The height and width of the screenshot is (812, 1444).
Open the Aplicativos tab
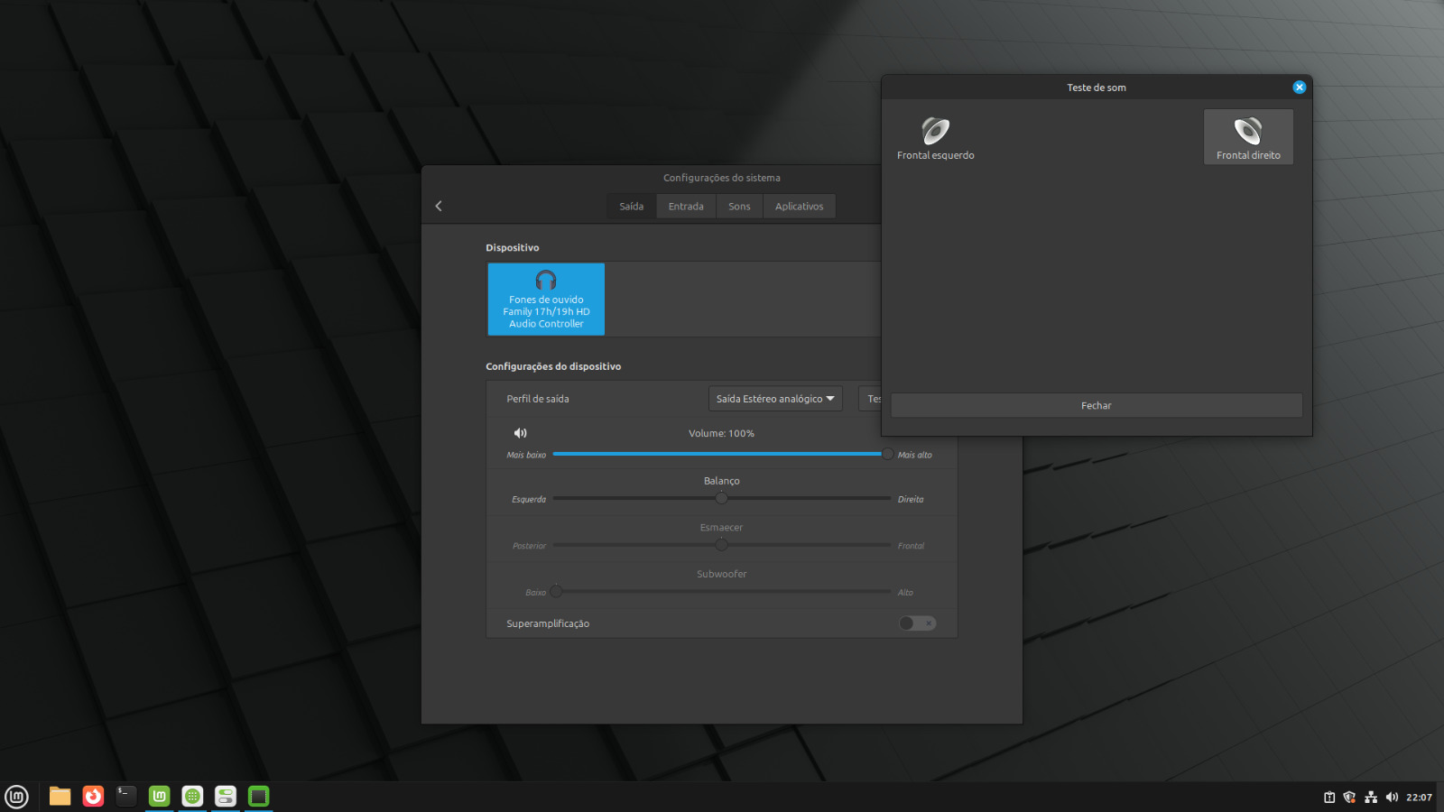(x=799, y=207)
